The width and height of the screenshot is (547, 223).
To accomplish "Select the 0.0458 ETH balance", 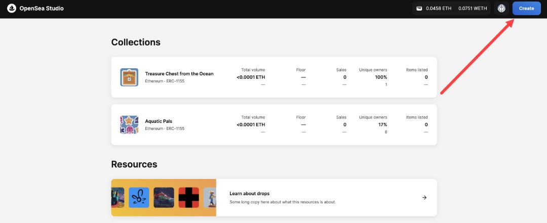I will [439, 9].
